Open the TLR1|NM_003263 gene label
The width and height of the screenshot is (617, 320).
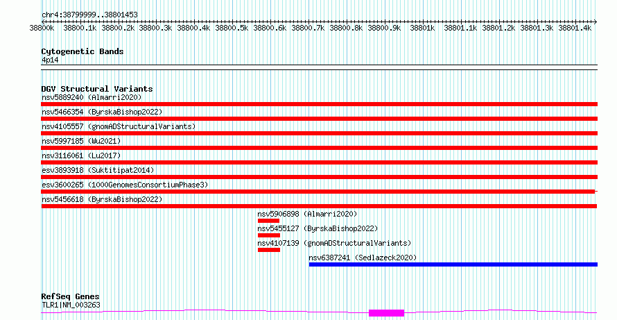71,305
